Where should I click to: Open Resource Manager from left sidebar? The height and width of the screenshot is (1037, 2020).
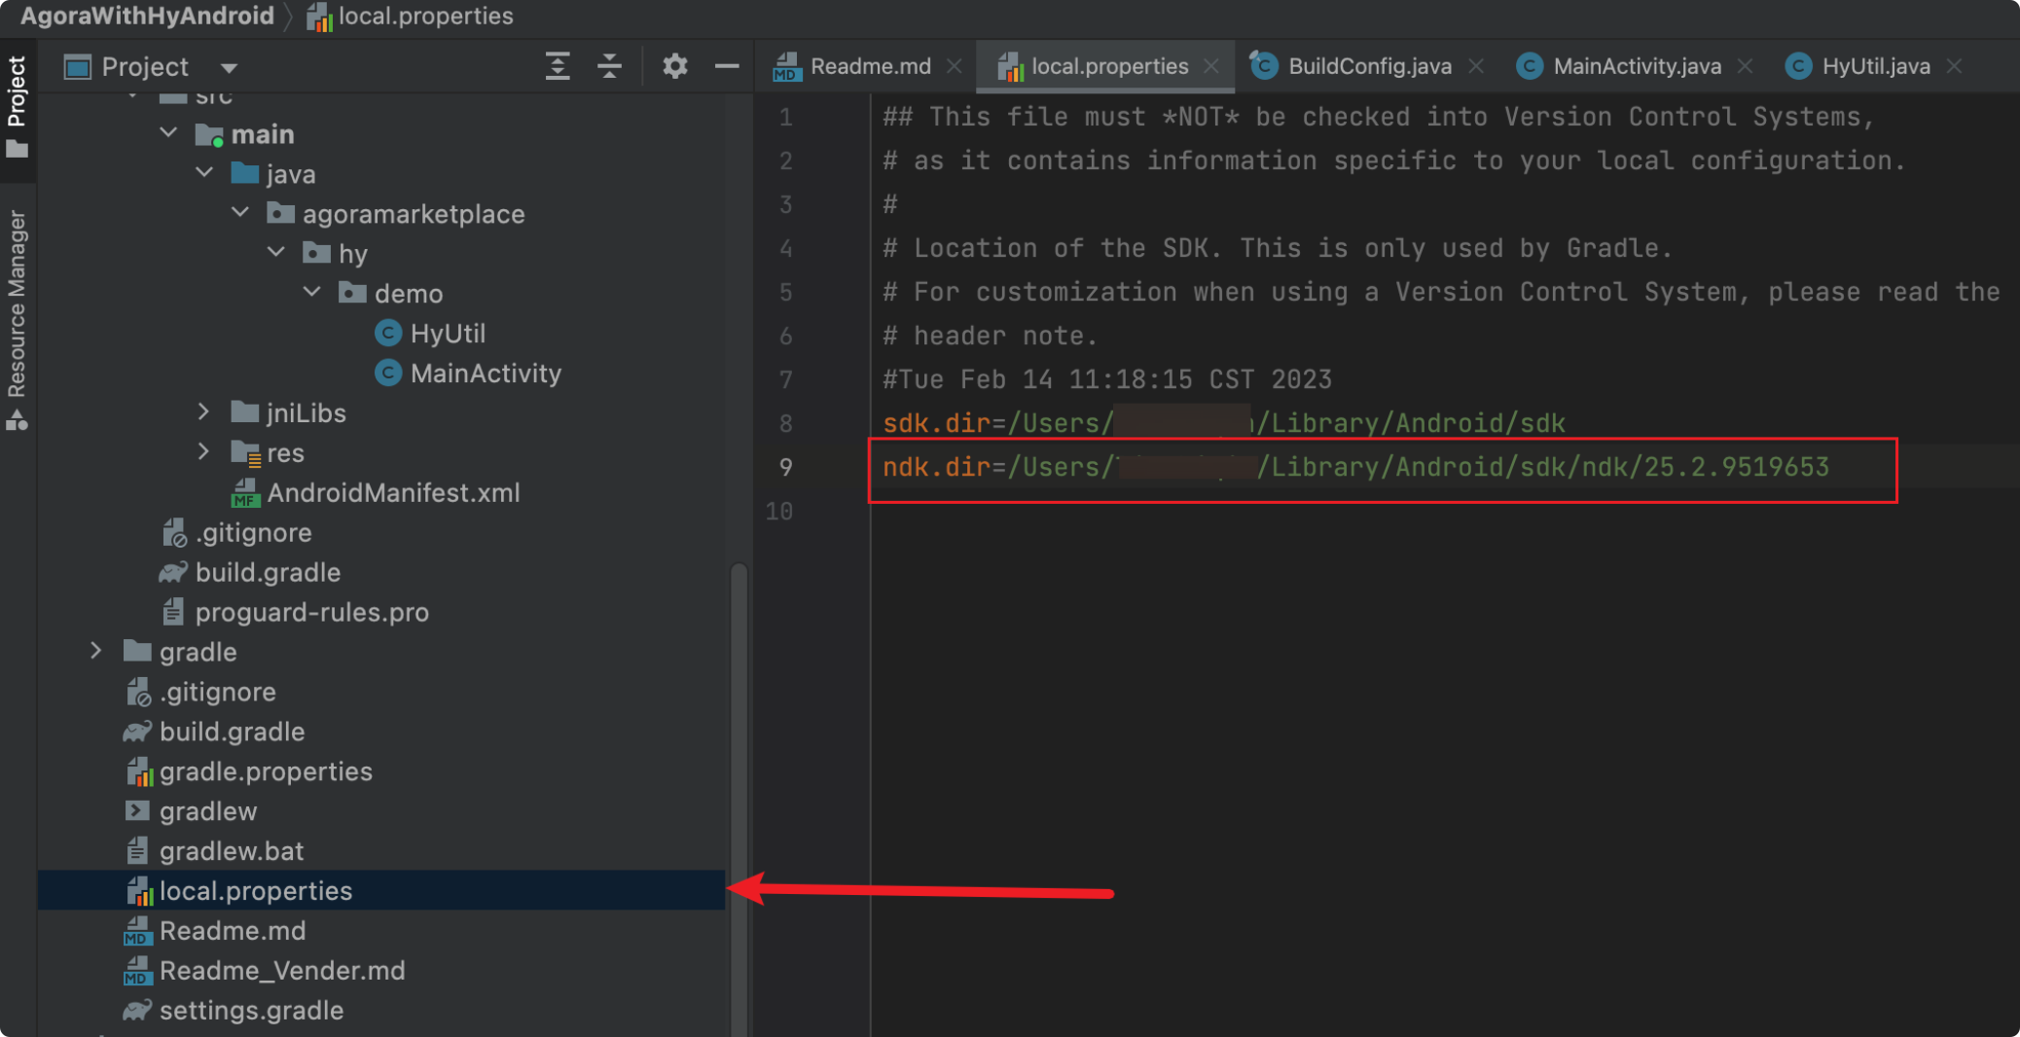click(17, 319)
